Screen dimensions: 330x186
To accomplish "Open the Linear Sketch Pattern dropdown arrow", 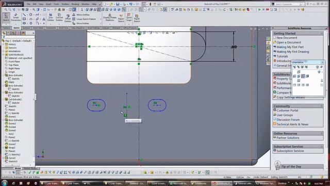I will (x=100, y=19).
